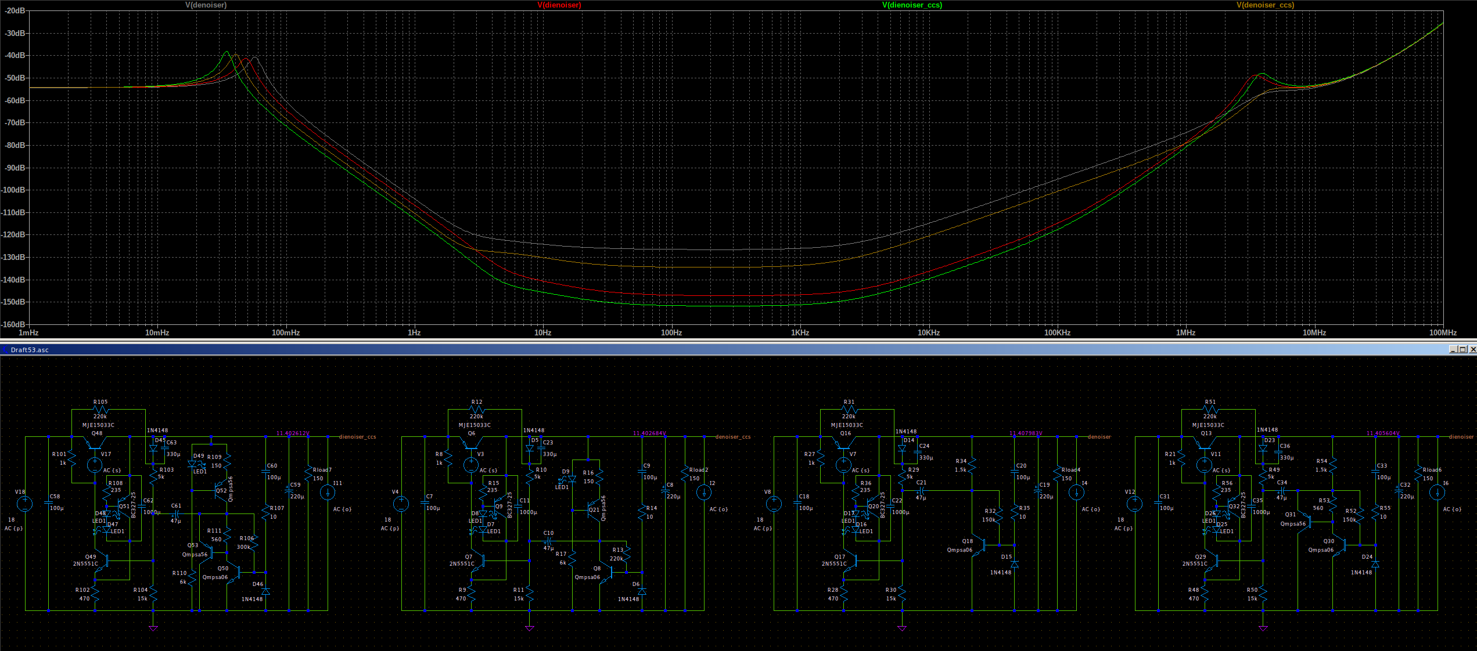Image resolution: width=1477 pixels, height=651 pixels.
Task: Select capacitor C58 symbol
Action: [49, 502]
